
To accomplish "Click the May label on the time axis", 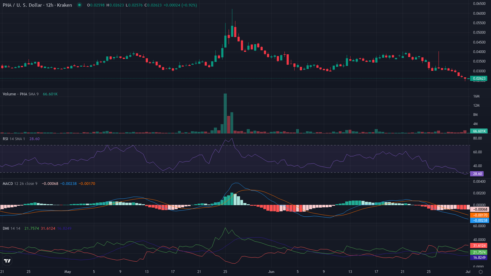I will (68, 271).
